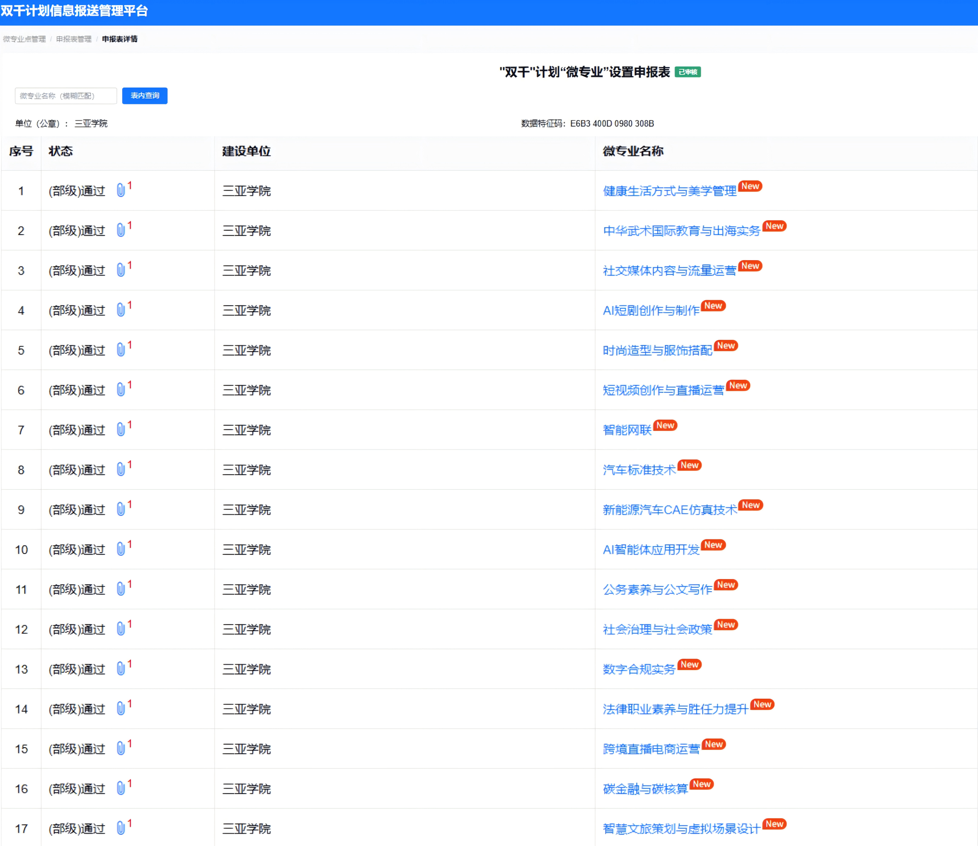Open 跨境直播电商运营 link
The width and height of the screenshot is (978, 846).
(x=651, y=749)
